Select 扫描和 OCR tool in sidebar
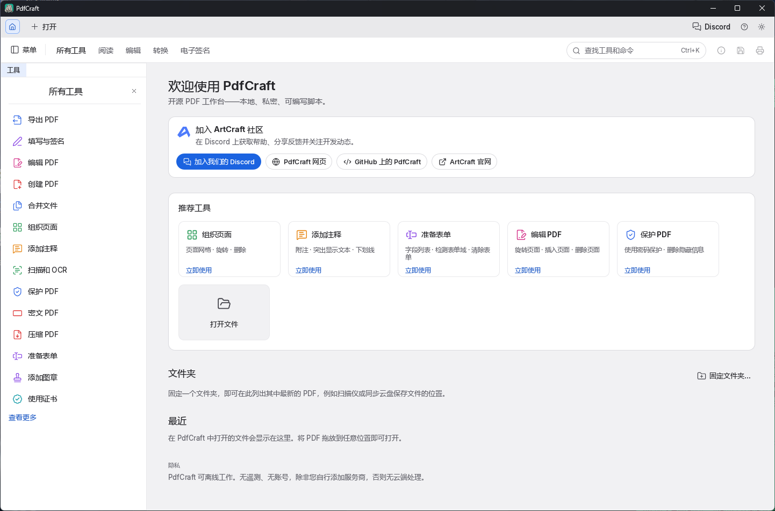Screen dimensions: 775x511 74,270
